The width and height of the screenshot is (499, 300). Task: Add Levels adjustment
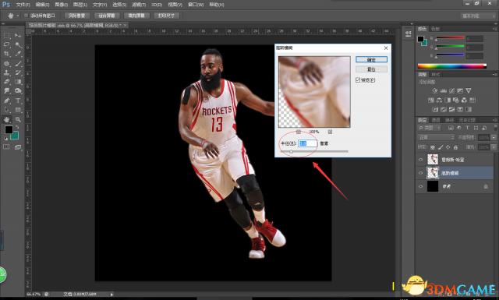coord(444,90)
